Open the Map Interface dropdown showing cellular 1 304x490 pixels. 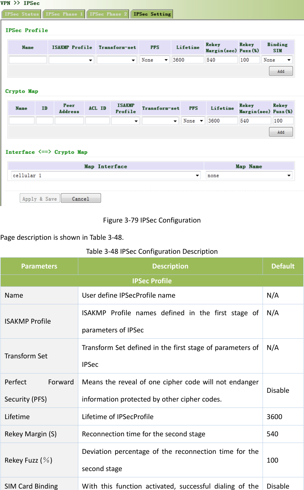[105, 175]
